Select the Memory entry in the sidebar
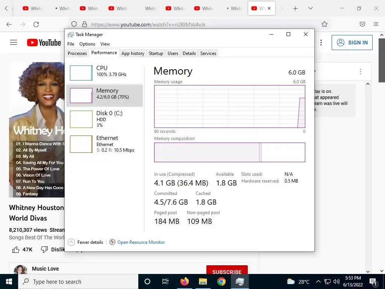 [105, 95]
